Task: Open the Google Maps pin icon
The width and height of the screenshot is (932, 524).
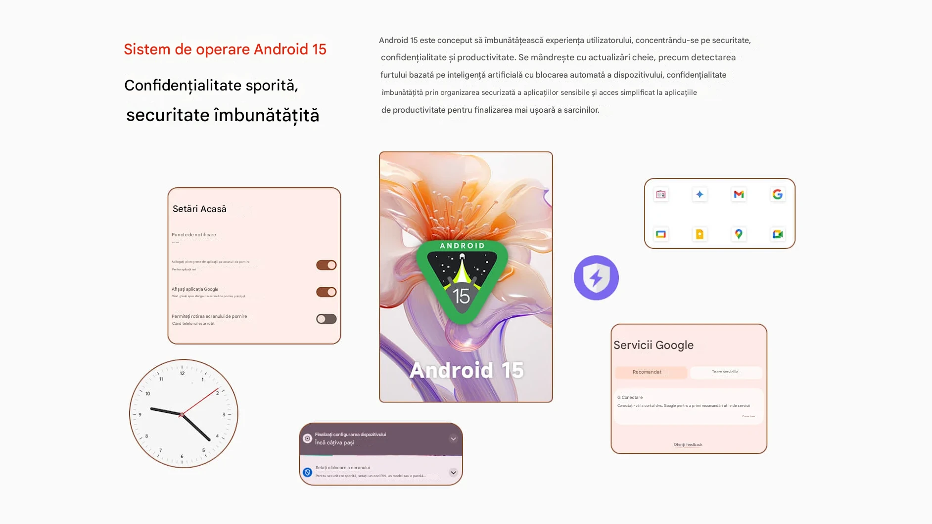Action: click(739, 234)
